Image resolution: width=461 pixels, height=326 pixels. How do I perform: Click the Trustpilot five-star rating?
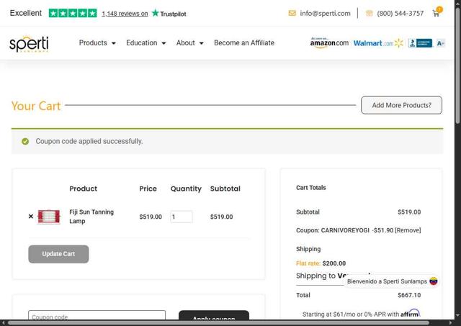coord(73,13)
